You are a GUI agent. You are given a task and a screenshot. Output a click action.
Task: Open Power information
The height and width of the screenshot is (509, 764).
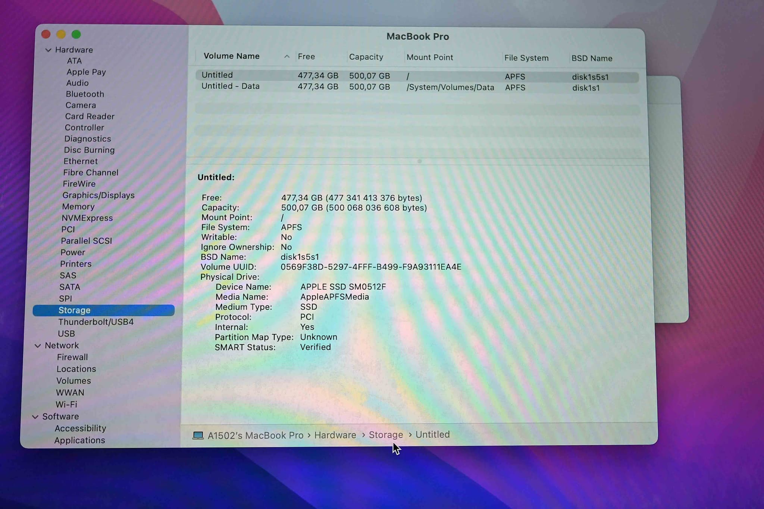[73, 252]
